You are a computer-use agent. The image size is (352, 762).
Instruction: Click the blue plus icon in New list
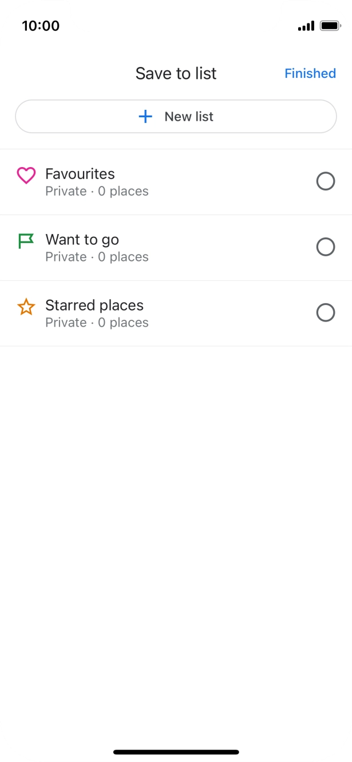tap(146, 116)
